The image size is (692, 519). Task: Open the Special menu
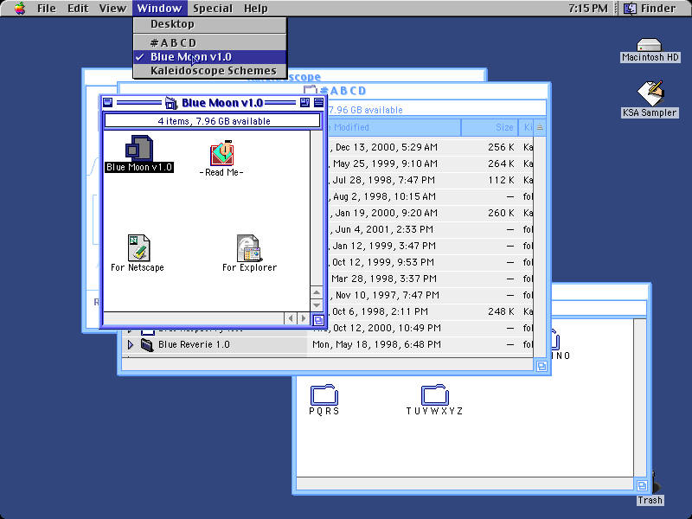(x=212, y=9)
